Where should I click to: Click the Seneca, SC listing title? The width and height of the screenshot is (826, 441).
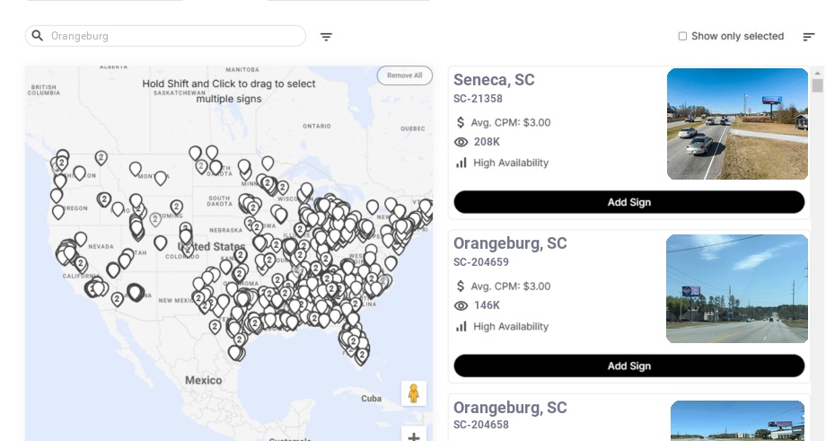(x=494, y=80)
